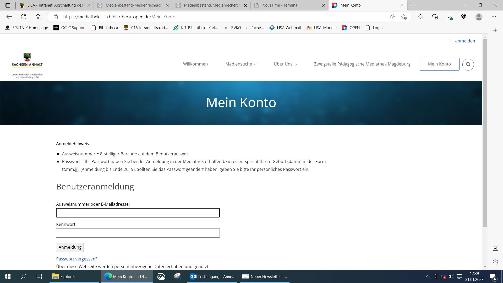Open Collections icon in toolbar
The width and height of the screenshot is (503, 283).
coord(435,17)
